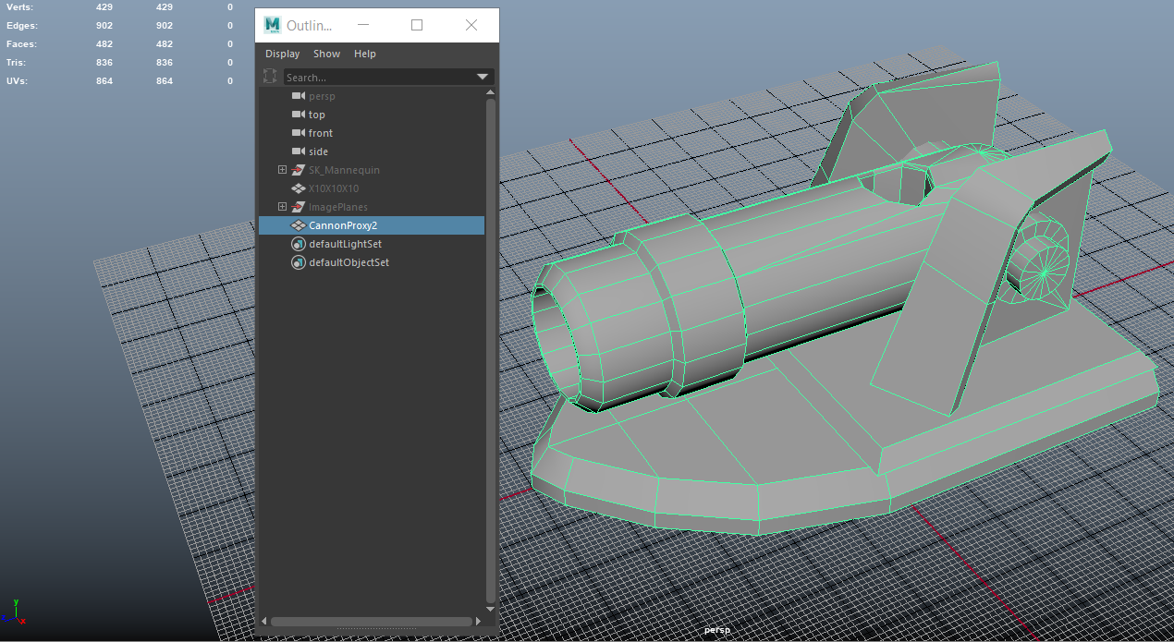Select CannonProxy2 in the Outliner
The width and height of the screenshot is (1174, 642).
tap(372, 225)
